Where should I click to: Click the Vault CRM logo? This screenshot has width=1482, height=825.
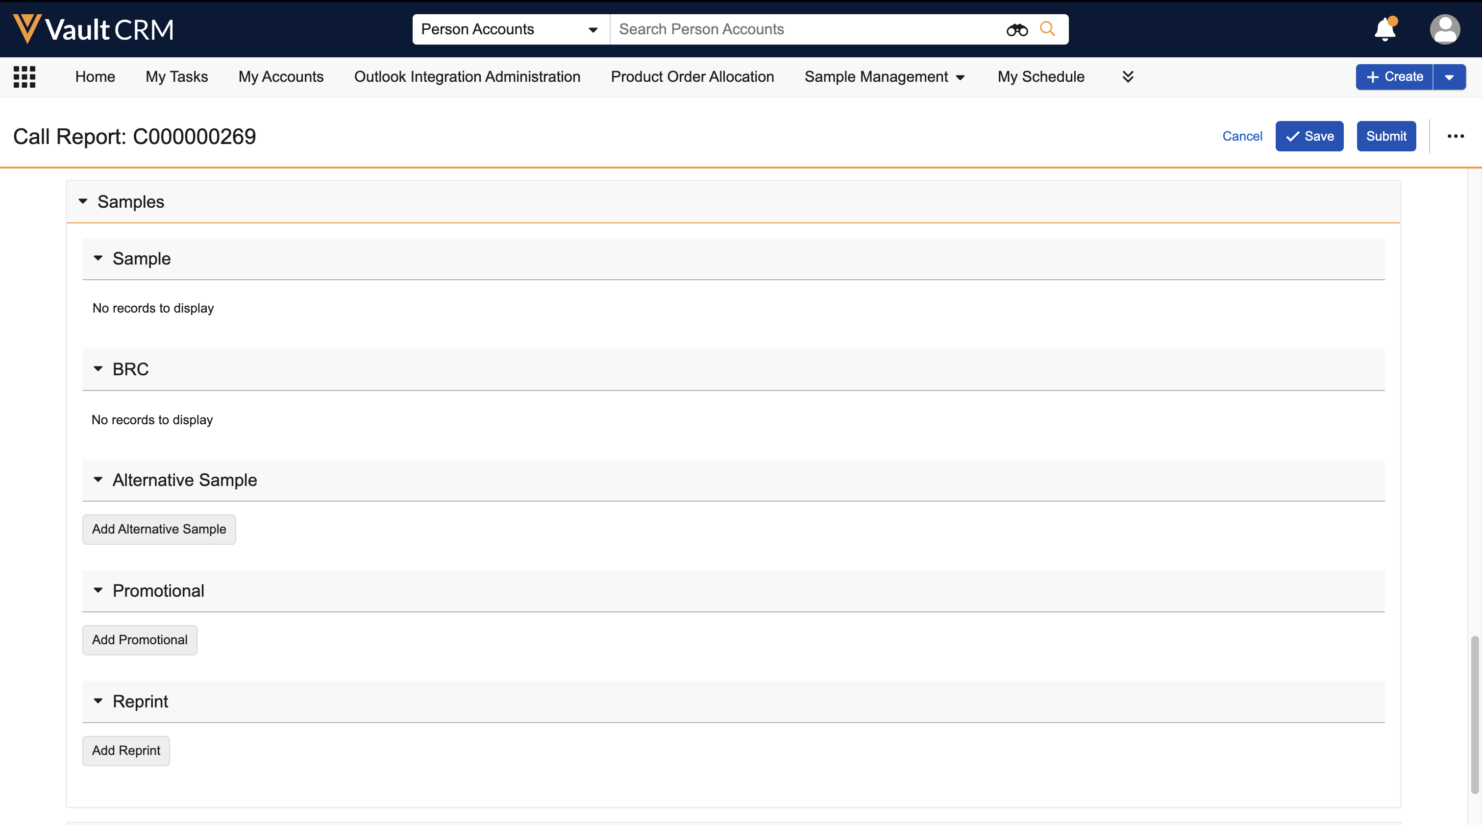(93, 29)
